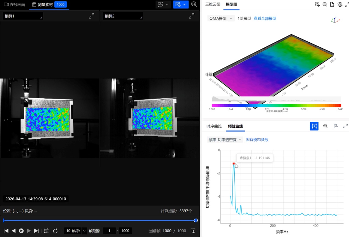Click zoom magnifier in the frequency curve panel
349x237 pixels.
[325, 126]
